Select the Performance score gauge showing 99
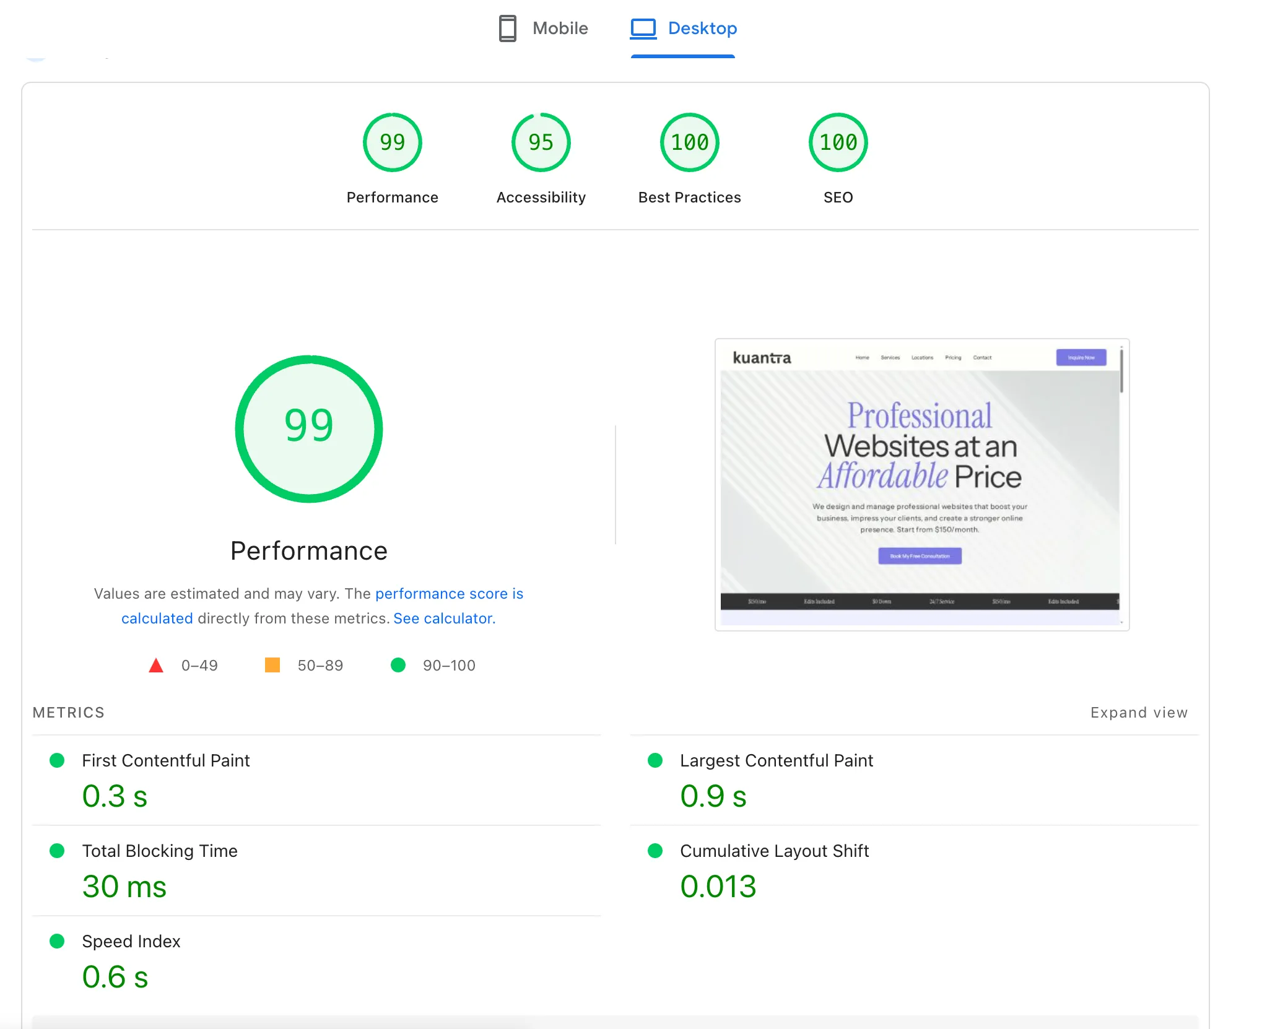 click(391, 142)
